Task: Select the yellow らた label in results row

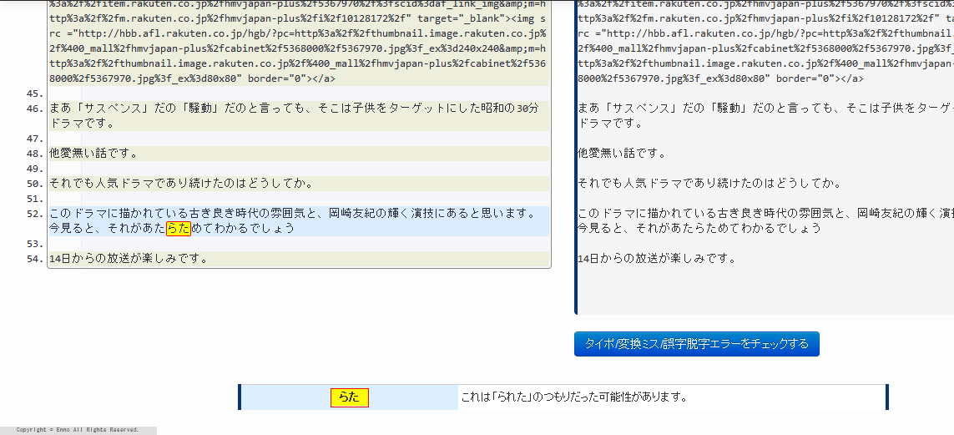Action: [349, 397]
